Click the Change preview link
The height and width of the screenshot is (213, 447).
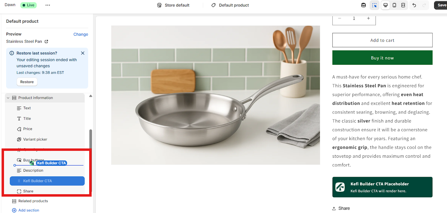81,34
